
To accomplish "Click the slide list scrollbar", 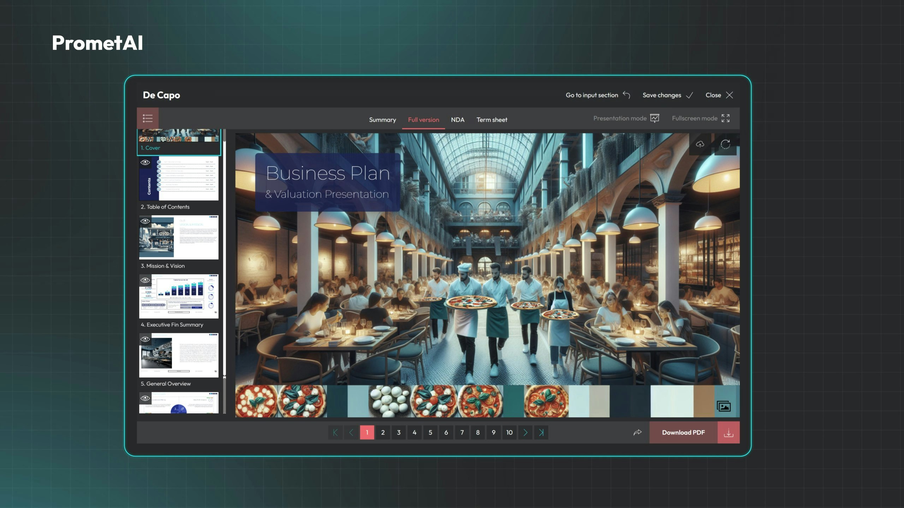I will [x=224, y=254].
